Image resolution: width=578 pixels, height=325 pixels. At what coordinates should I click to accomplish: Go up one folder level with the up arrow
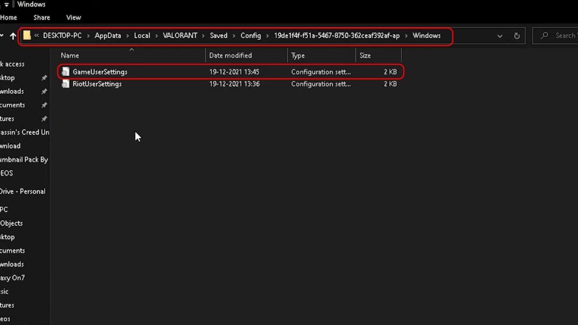click(x=13, y=36)
